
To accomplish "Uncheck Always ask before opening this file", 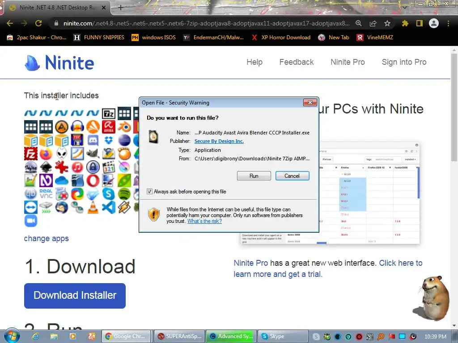I will [149, 191].
